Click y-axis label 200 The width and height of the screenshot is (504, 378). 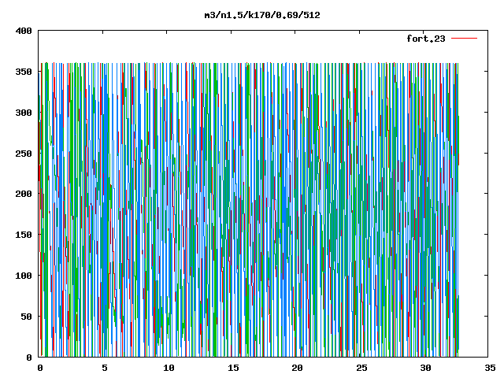click(x=24, y=194)
